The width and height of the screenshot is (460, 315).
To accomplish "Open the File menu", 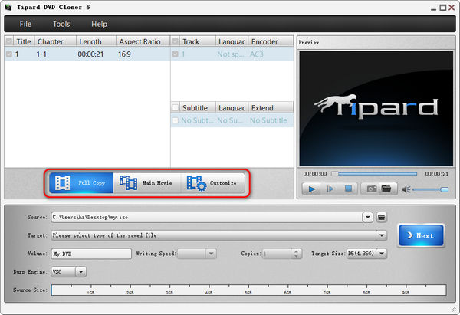I will [x=25, y=24].
